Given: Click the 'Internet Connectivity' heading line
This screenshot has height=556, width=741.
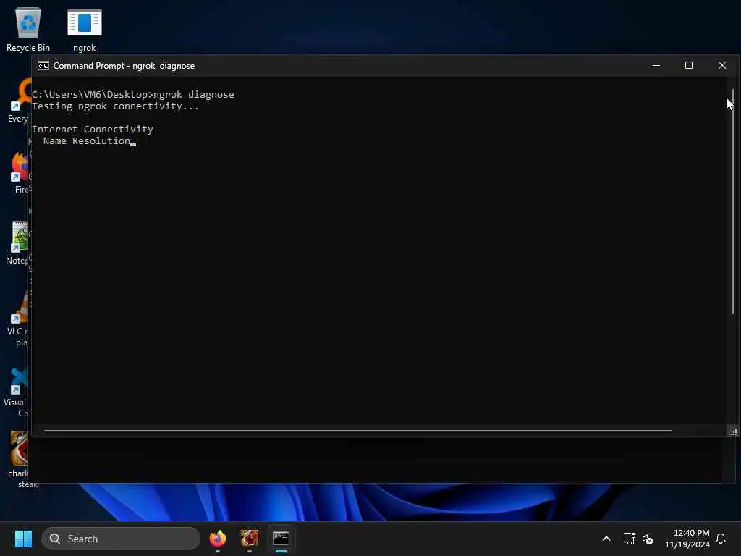Looking at the screenshot, I should 93,130.
